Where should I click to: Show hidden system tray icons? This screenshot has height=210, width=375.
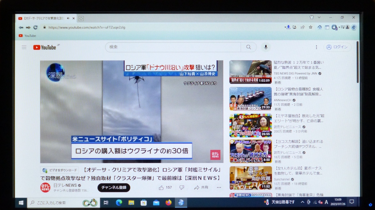(302, 202)
